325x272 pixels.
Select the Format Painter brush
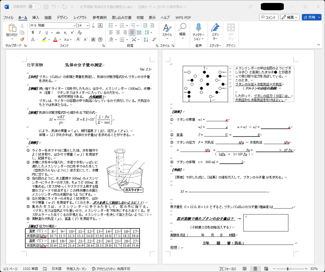coord(22,39)
